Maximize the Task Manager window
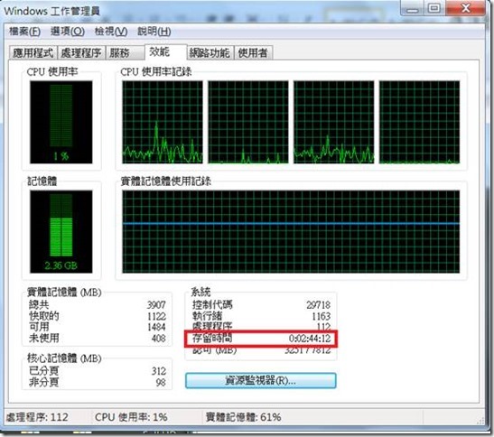Image resolution: width=494 pixels, height=437 pixels. pos(434,8)
